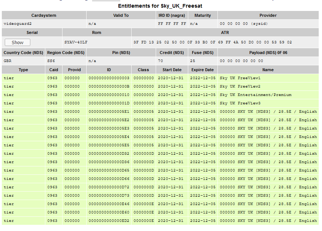Click the Start Date column header
Viewport: 322px width, 231px height.
pyautogui.click(x=172, y=70)
